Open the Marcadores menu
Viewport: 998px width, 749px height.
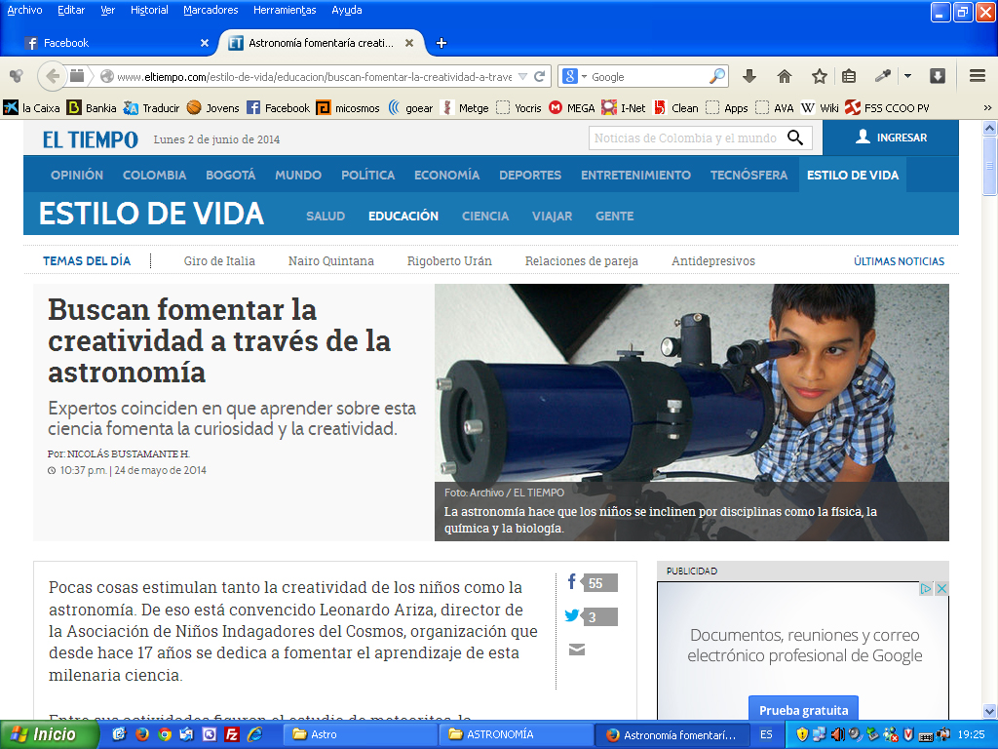pyautogui.click(x=211, y=10)
